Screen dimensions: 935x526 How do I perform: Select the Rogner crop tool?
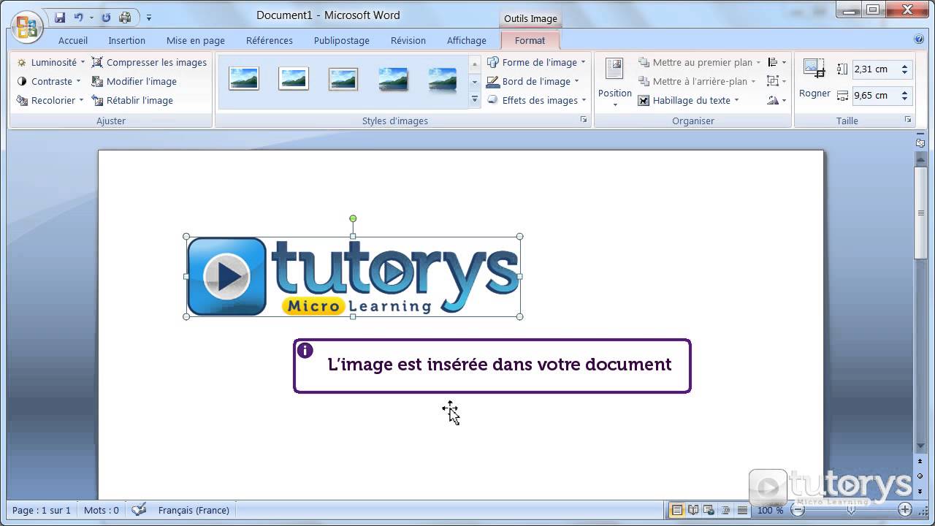[x=814, y=79]
